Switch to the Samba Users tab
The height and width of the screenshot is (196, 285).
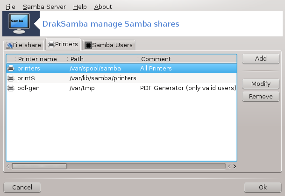click(109, 45)
